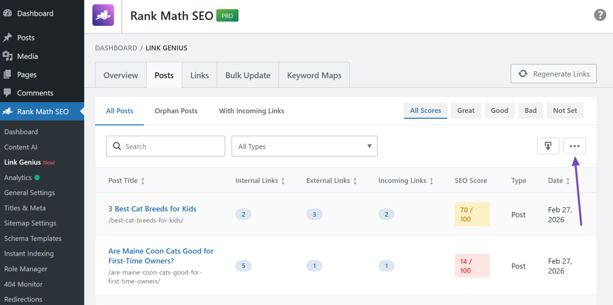Image resolution: width=613 pixels, height=305 pixels.
Task: Enable the Bad score filter
Action: click(531, 110)
